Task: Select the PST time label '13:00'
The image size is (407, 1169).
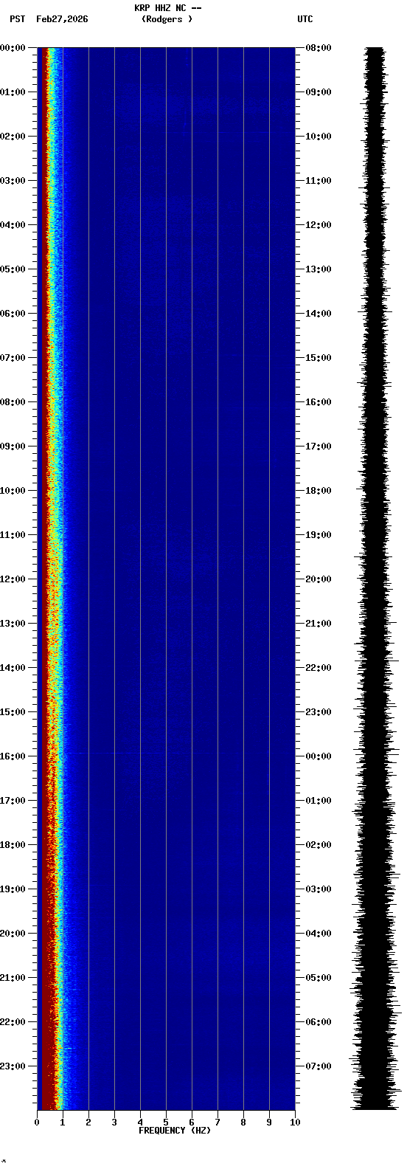Action: (x=13, y=624)
